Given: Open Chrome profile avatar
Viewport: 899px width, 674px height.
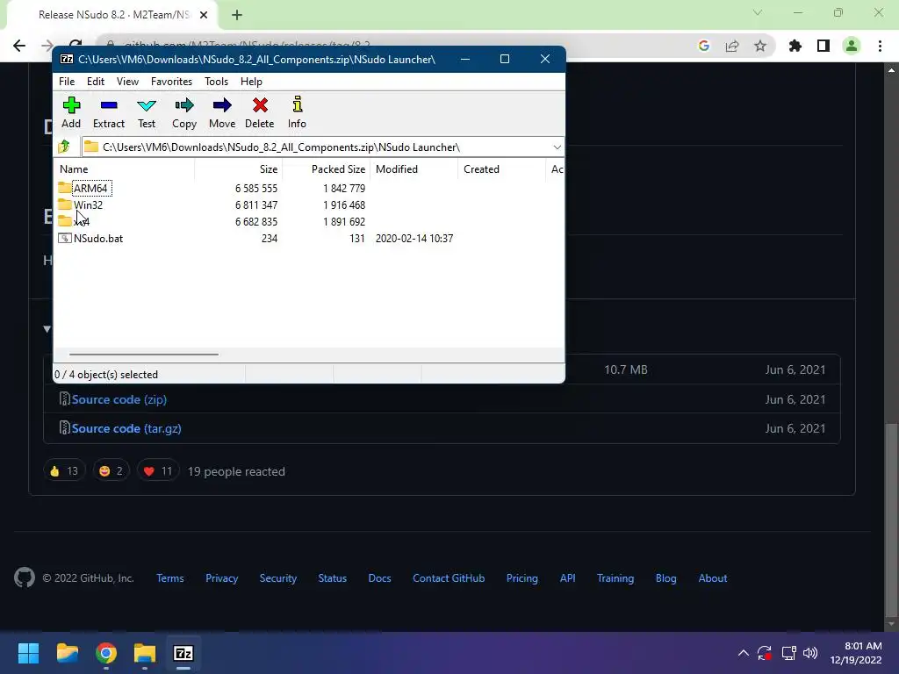Looking at the screenshot, I should (x=852, y=46).
